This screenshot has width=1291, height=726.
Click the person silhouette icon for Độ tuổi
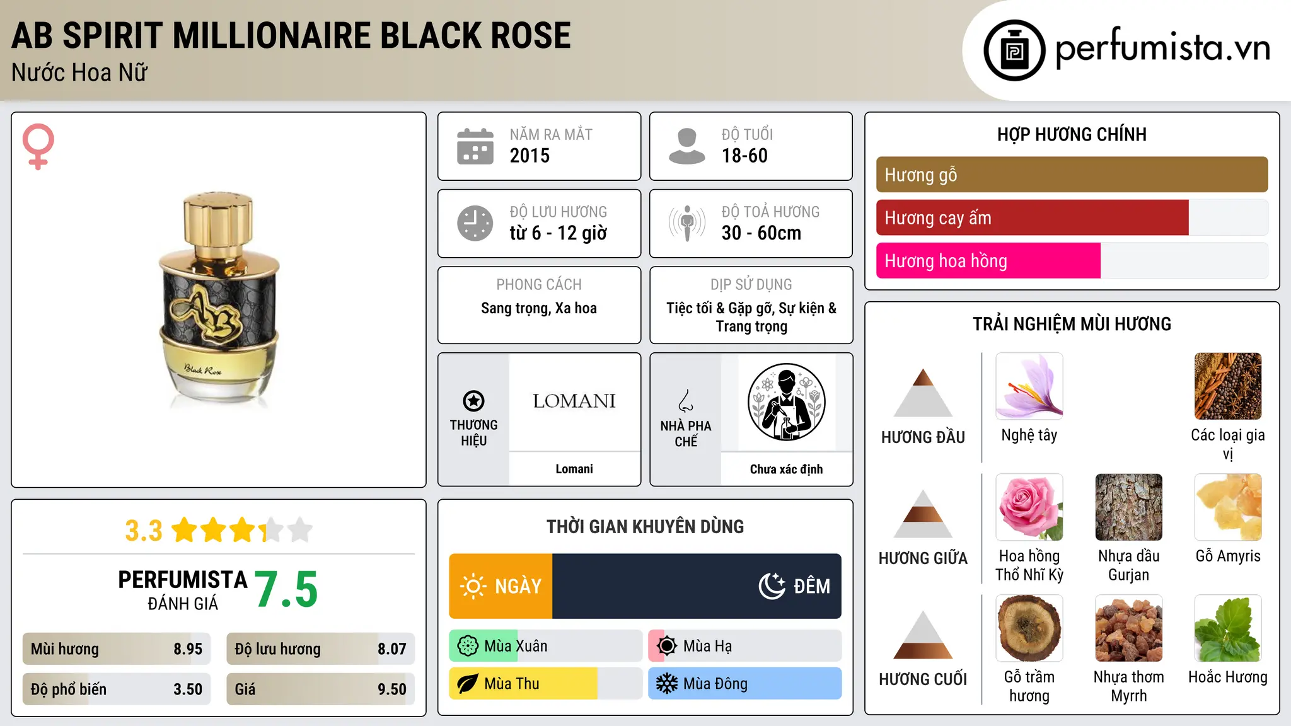(687, 146)
